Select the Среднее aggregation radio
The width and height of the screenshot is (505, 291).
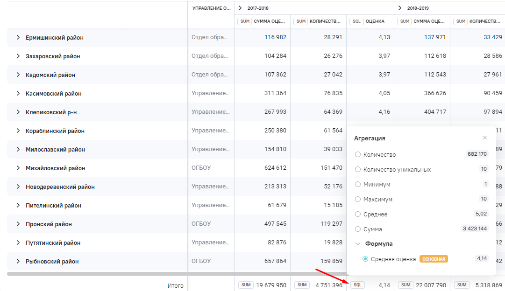(x=358, y=214)
